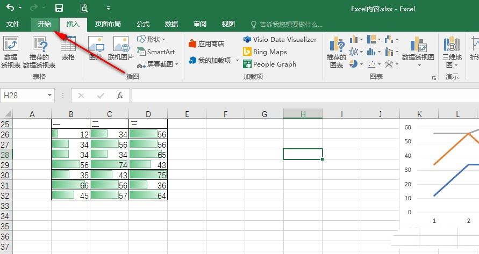Image resolution: width=479 pixels, height=254 pixels.
Task: Click the Online Pictures (联机图片) icon
Action: (x=120, y=48)
